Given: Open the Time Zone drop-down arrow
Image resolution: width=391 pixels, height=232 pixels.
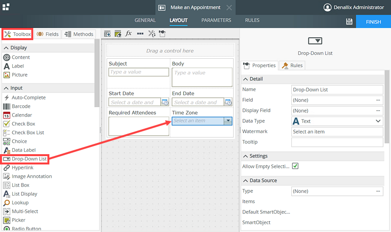Looking at the screenshot, I should pyautogui.click(x=227, y=121).
